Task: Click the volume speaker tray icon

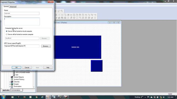Action: (164, 97)
